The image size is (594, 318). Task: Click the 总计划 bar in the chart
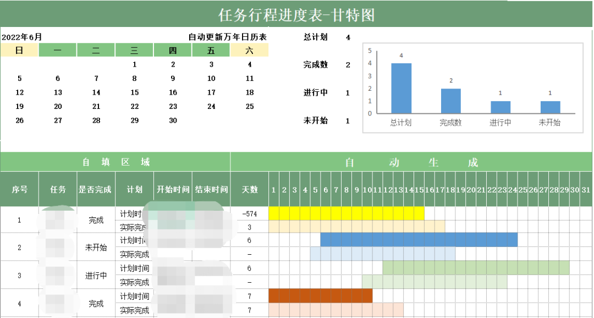pyautogui.click(x=401, y=89)
